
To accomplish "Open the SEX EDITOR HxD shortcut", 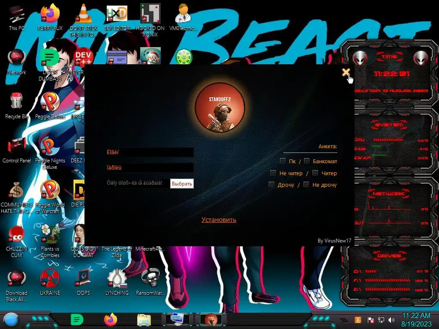I will click(117, 18).
